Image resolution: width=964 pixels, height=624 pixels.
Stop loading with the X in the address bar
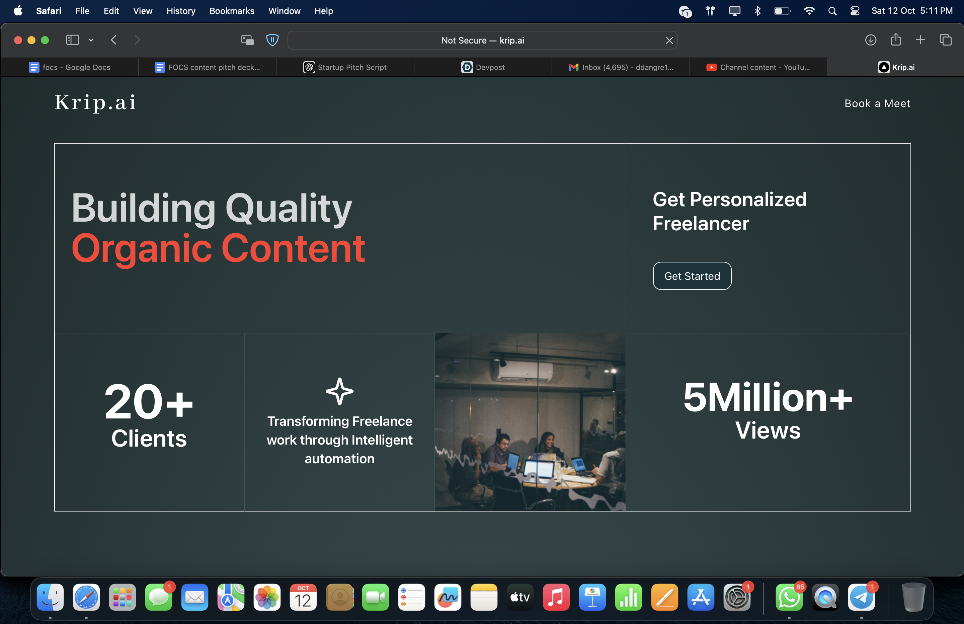coord(669,40)
